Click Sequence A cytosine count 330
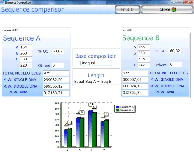This screenshot has width=194, height=156. coord(26,59)
